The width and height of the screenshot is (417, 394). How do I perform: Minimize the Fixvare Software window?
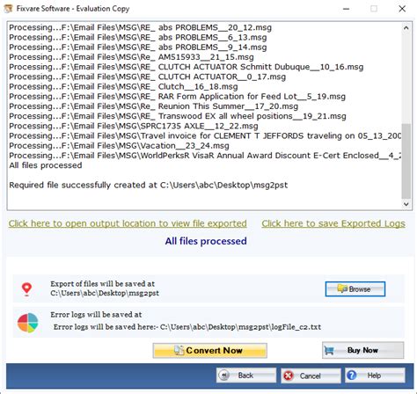pos(347,9)
